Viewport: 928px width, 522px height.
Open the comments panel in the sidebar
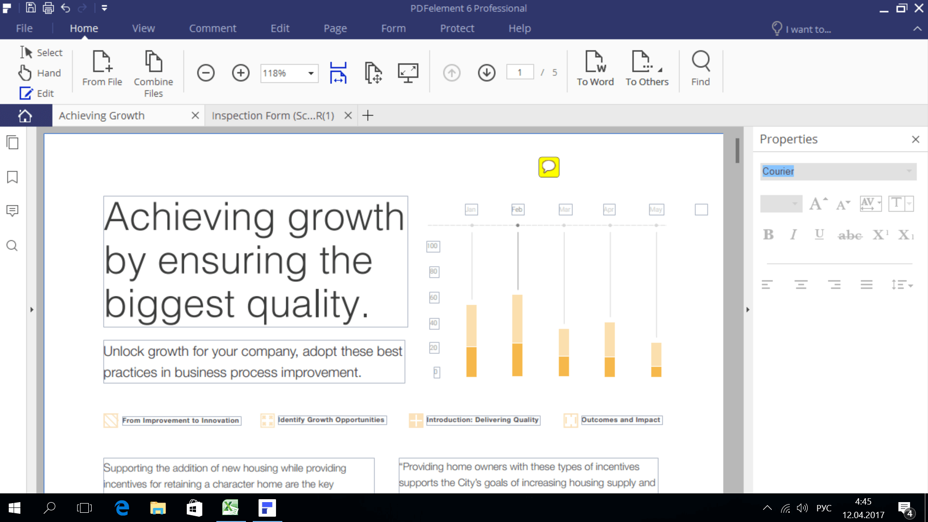point(12,211)
